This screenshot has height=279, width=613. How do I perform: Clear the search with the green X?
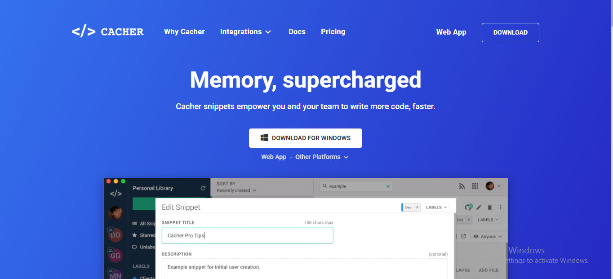388,186
